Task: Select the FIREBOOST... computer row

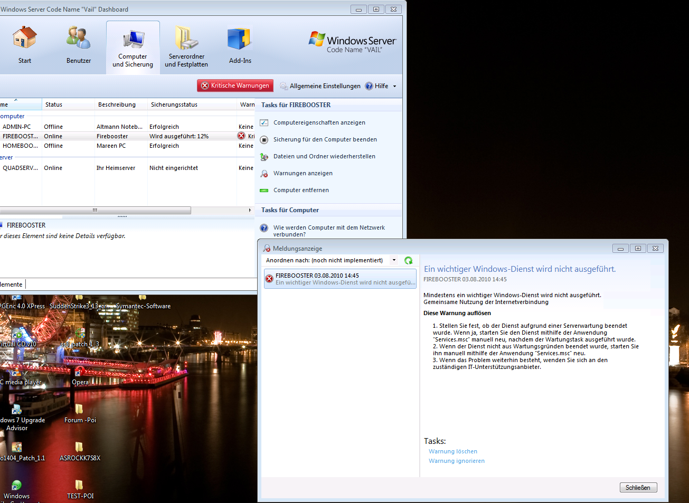Action: [127, 136]
